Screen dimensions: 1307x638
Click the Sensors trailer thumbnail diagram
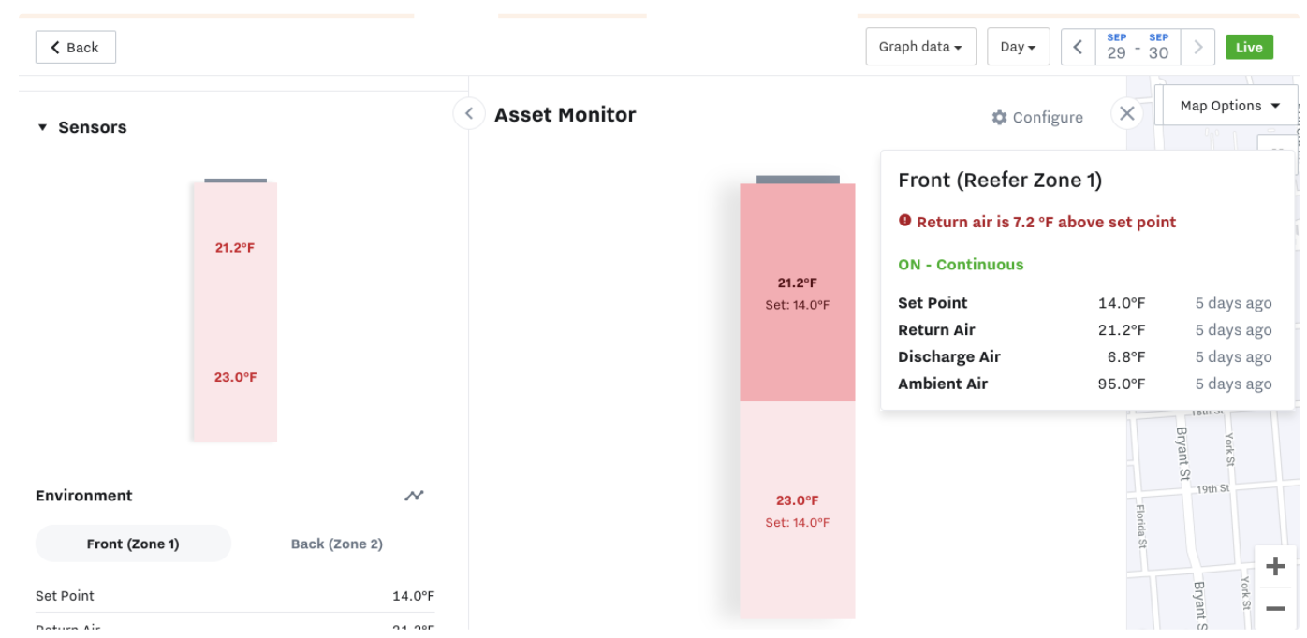(235, 310)
